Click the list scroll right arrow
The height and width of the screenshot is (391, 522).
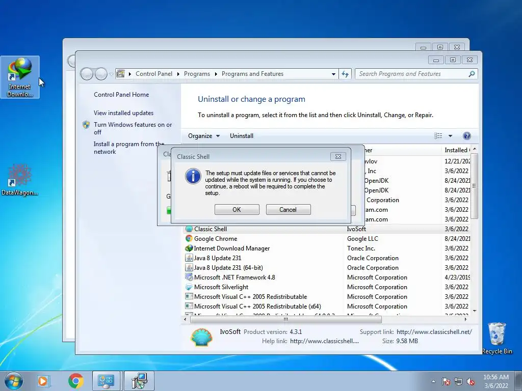coord(466,319)
